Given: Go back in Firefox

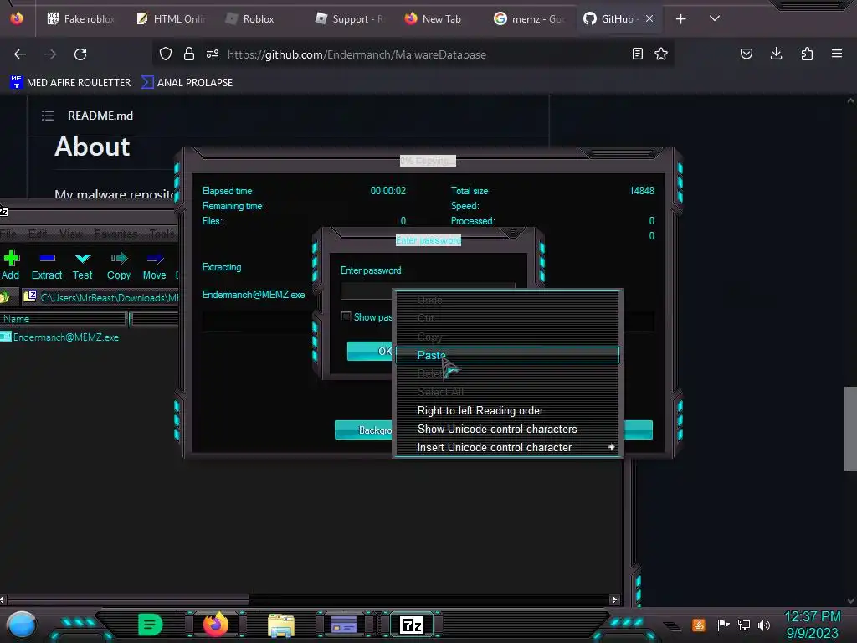Looking at the screenshot, I should click(20, 54).
